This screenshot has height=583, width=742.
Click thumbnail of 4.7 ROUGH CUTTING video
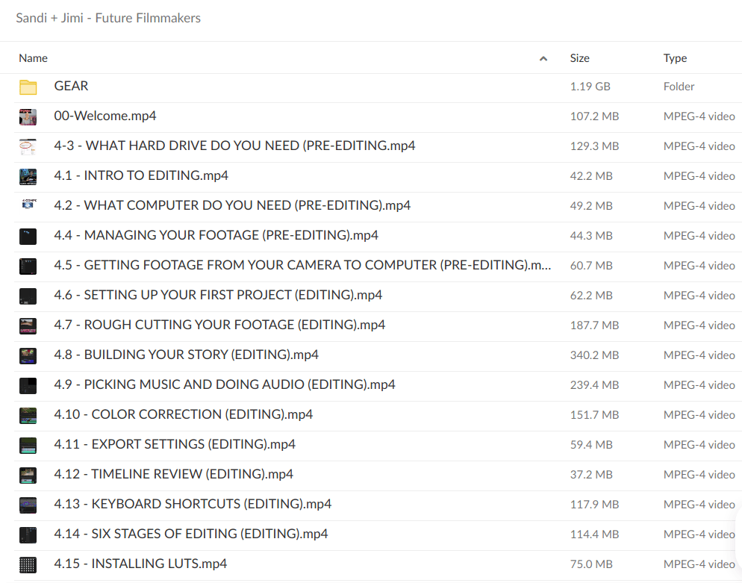coord(28,326)
